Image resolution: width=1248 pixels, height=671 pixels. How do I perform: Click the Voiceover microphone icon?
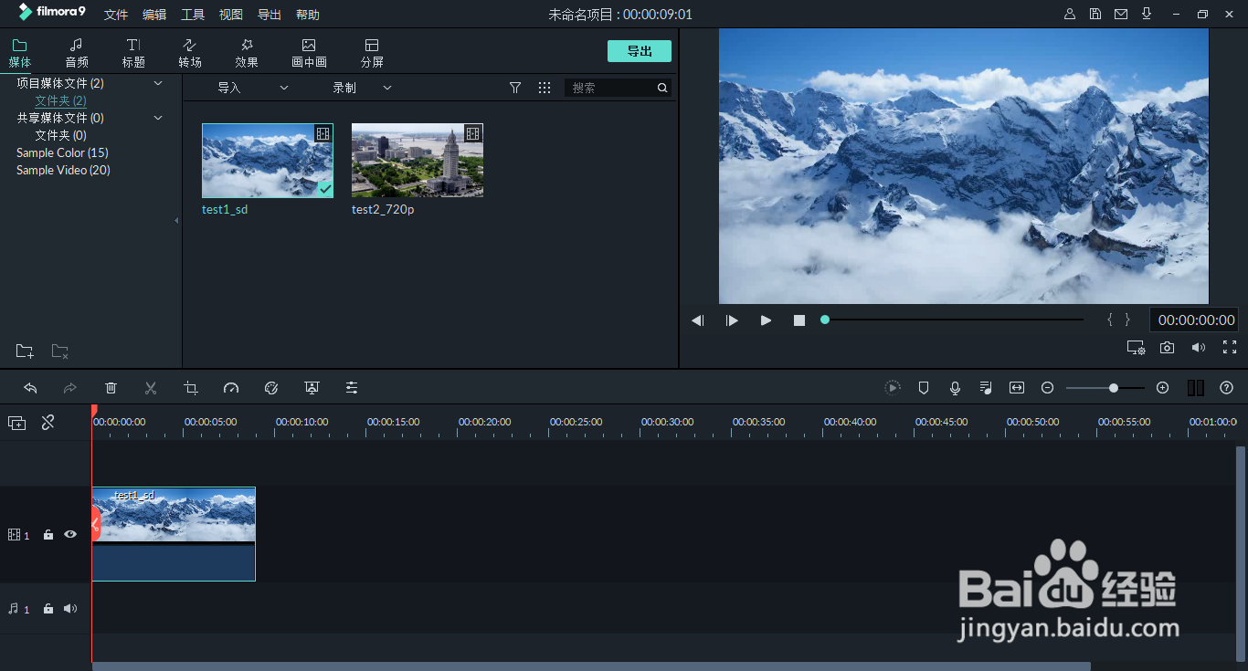[x=955, y=387]
